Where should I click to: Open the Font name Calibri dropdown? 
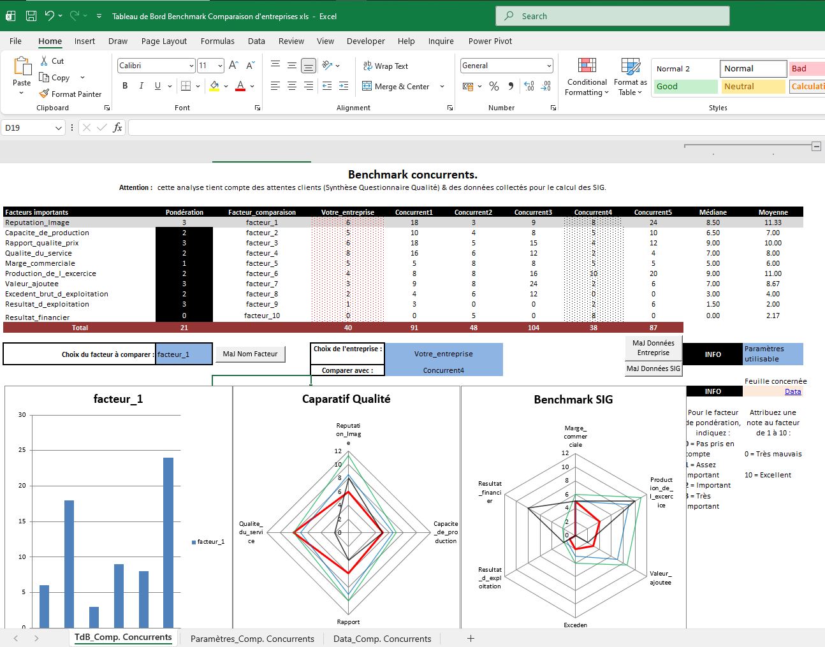(x=191, y=66)
